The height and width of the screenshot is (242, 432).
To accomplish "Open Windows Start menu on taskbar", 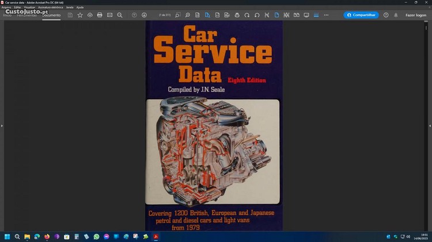I will (7, 236).
